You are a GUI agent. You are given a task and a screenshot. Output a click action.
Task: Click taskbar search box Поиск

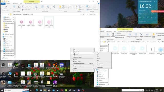coord(16,90)
